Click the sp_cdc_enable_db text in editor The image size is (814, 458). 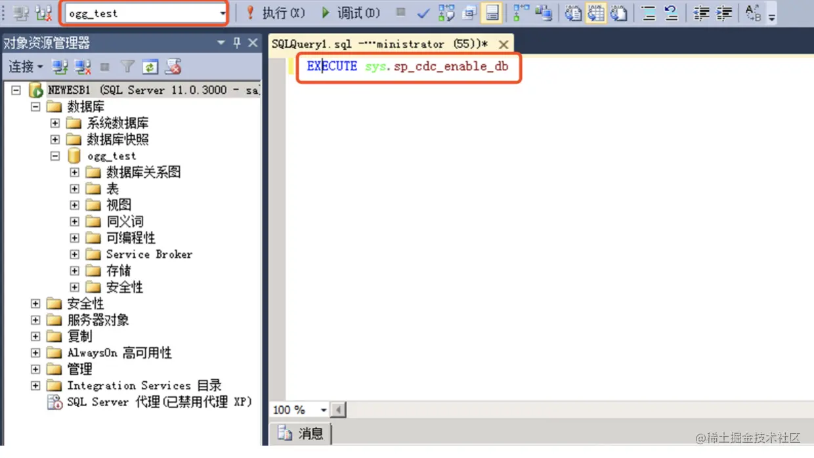[x=451, y=66]
